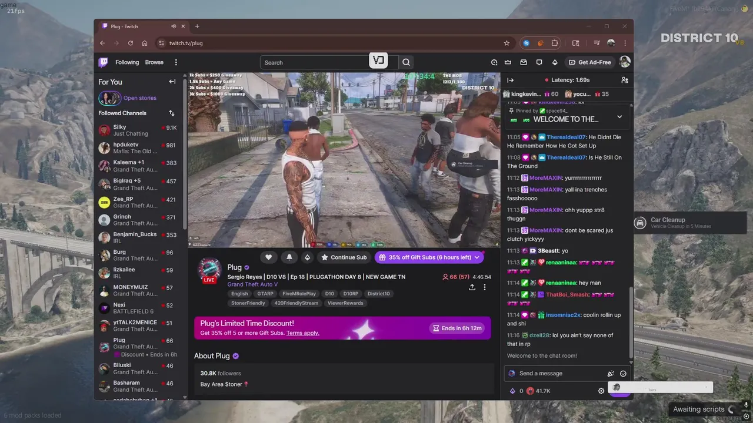
Task: Open the Bits cheer button below the video
Action: [x=306, y=257]
